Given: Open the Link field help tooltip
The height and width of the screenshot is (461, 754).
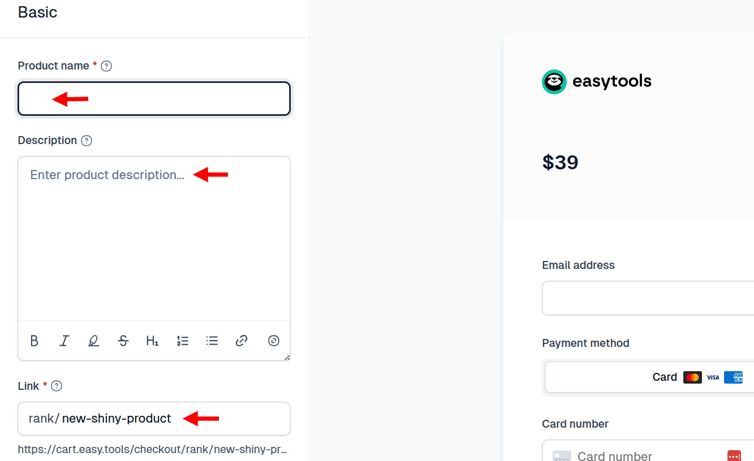Looking at the screenshot, I should (56, 386).
